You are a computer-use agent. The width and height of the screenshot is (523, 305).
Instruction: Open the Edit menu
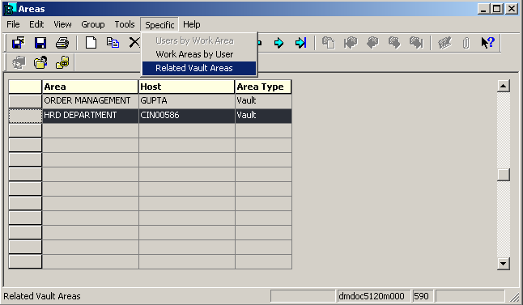click(36, 24)
